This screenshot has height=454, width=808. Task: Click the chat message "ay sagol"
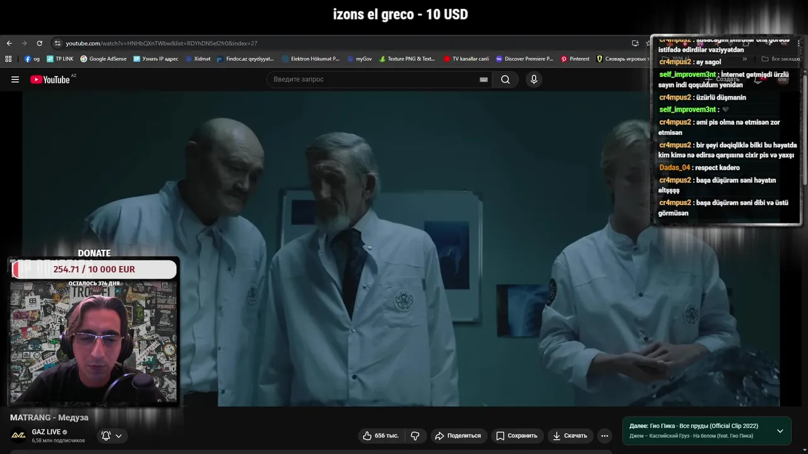click(708, 62)
